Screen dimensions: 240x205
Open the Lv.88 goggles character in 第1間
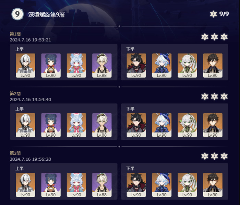pos(102,66)
